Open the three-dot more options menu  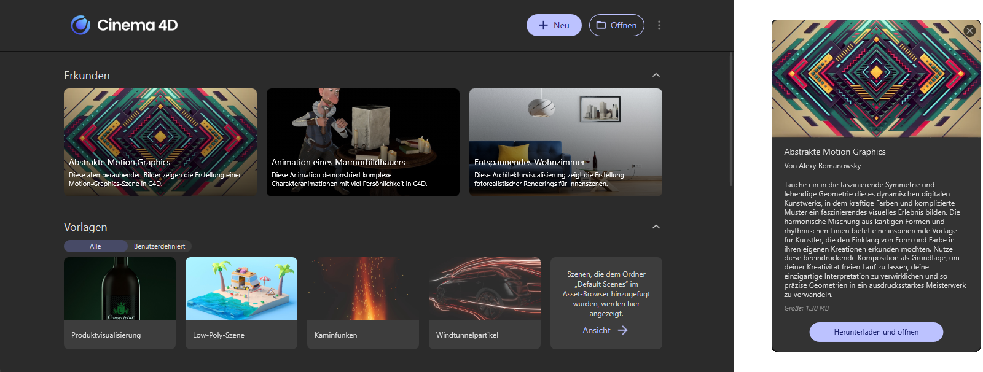pos(659,25)
